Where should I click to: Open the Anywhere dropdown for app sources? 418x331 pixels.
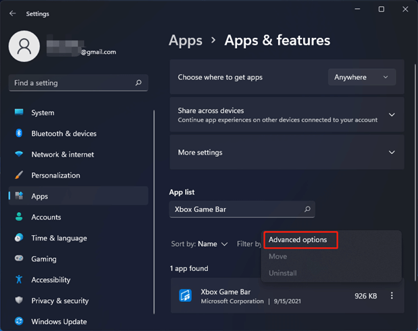pos(362,77)
